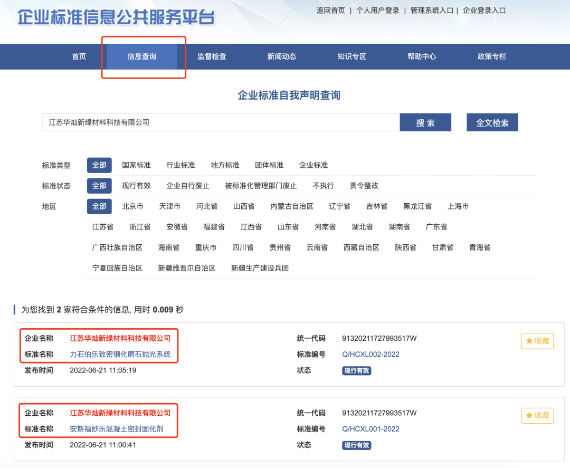Click 企业登录入口 at top right
Screen dimensions: 570x468
pos(484,11)
